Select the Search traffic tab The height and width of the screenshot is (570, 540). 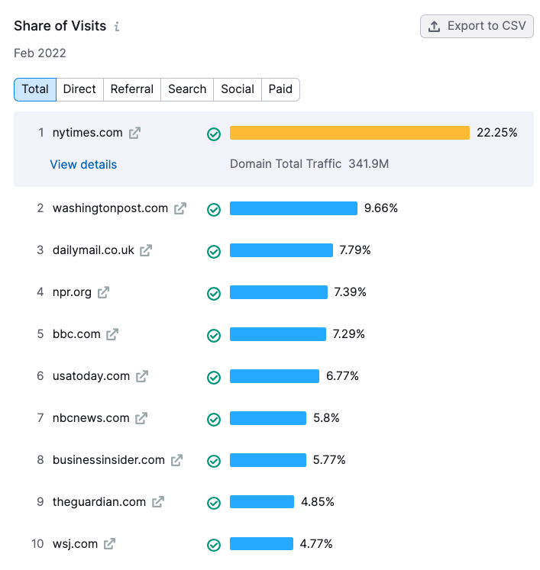(187, 89)
